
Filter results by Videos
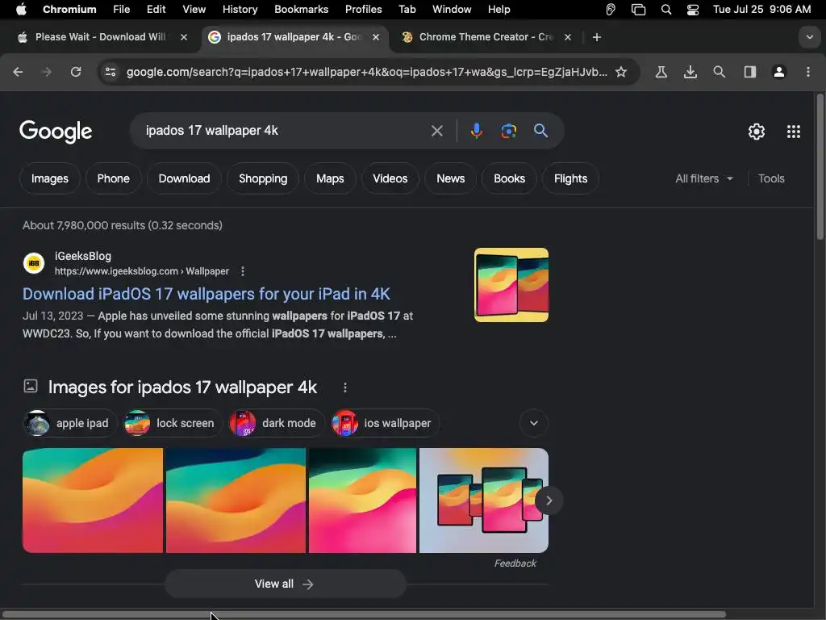[390, 178]
